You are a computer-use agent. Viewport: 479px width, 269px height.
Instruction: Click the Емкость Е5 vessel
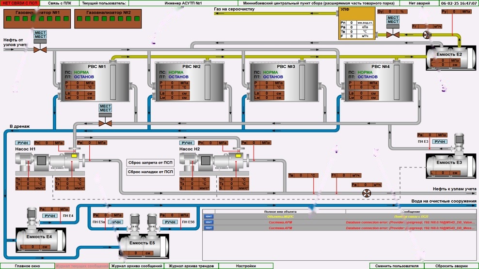click(x=144, y=246)
